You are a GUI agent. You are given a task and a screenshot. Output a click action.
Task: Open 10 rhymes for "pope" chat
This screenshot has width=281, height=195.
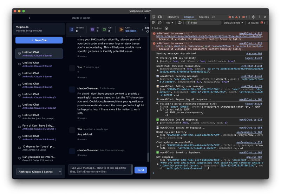[39, 148]
